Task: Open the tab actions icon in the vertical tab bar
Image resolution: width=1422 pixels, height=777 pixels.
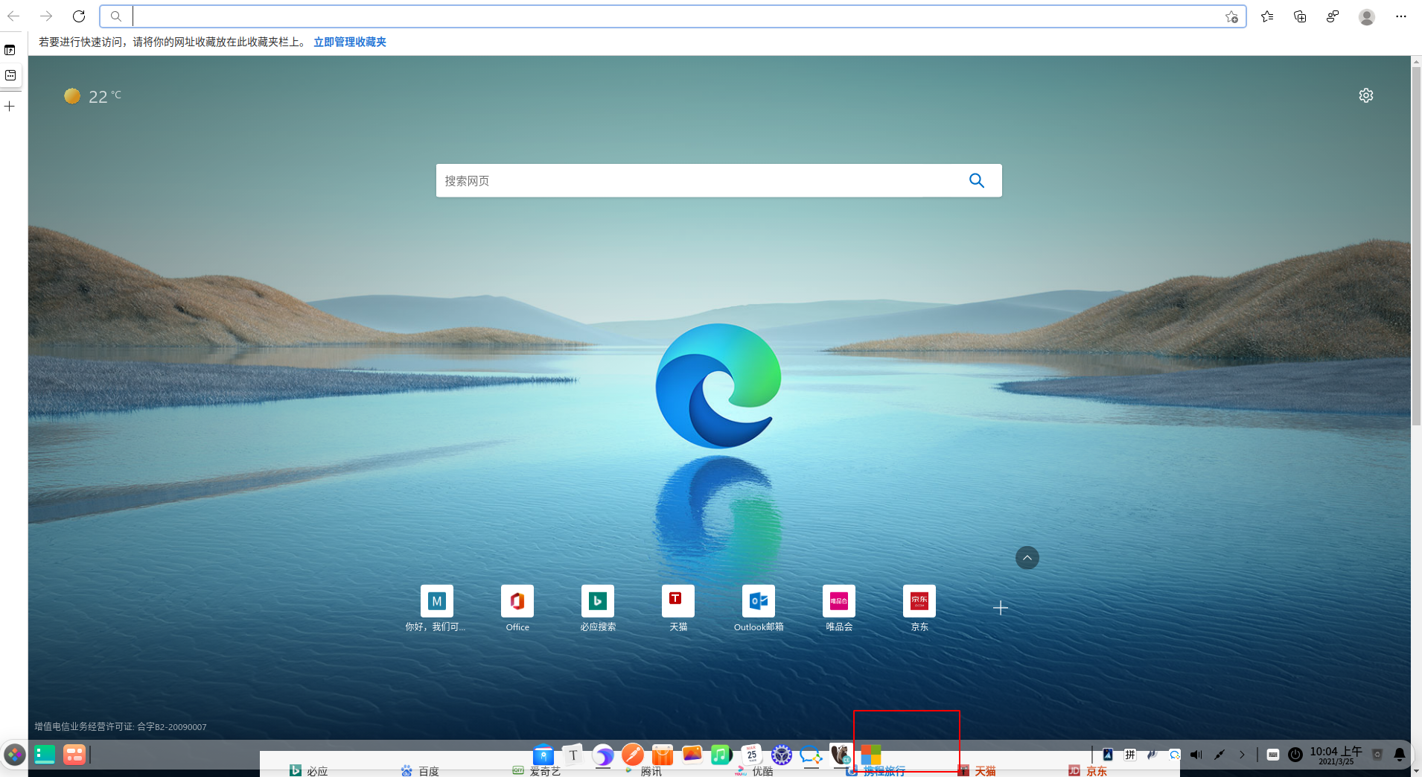Action: click(x=10, y=50)
